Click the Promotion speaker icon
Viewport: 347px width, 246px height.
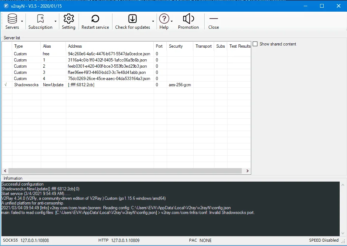click(188, 19)
